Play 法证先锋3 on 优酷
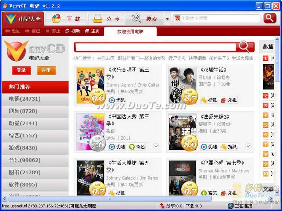 [x=209, y=147]
